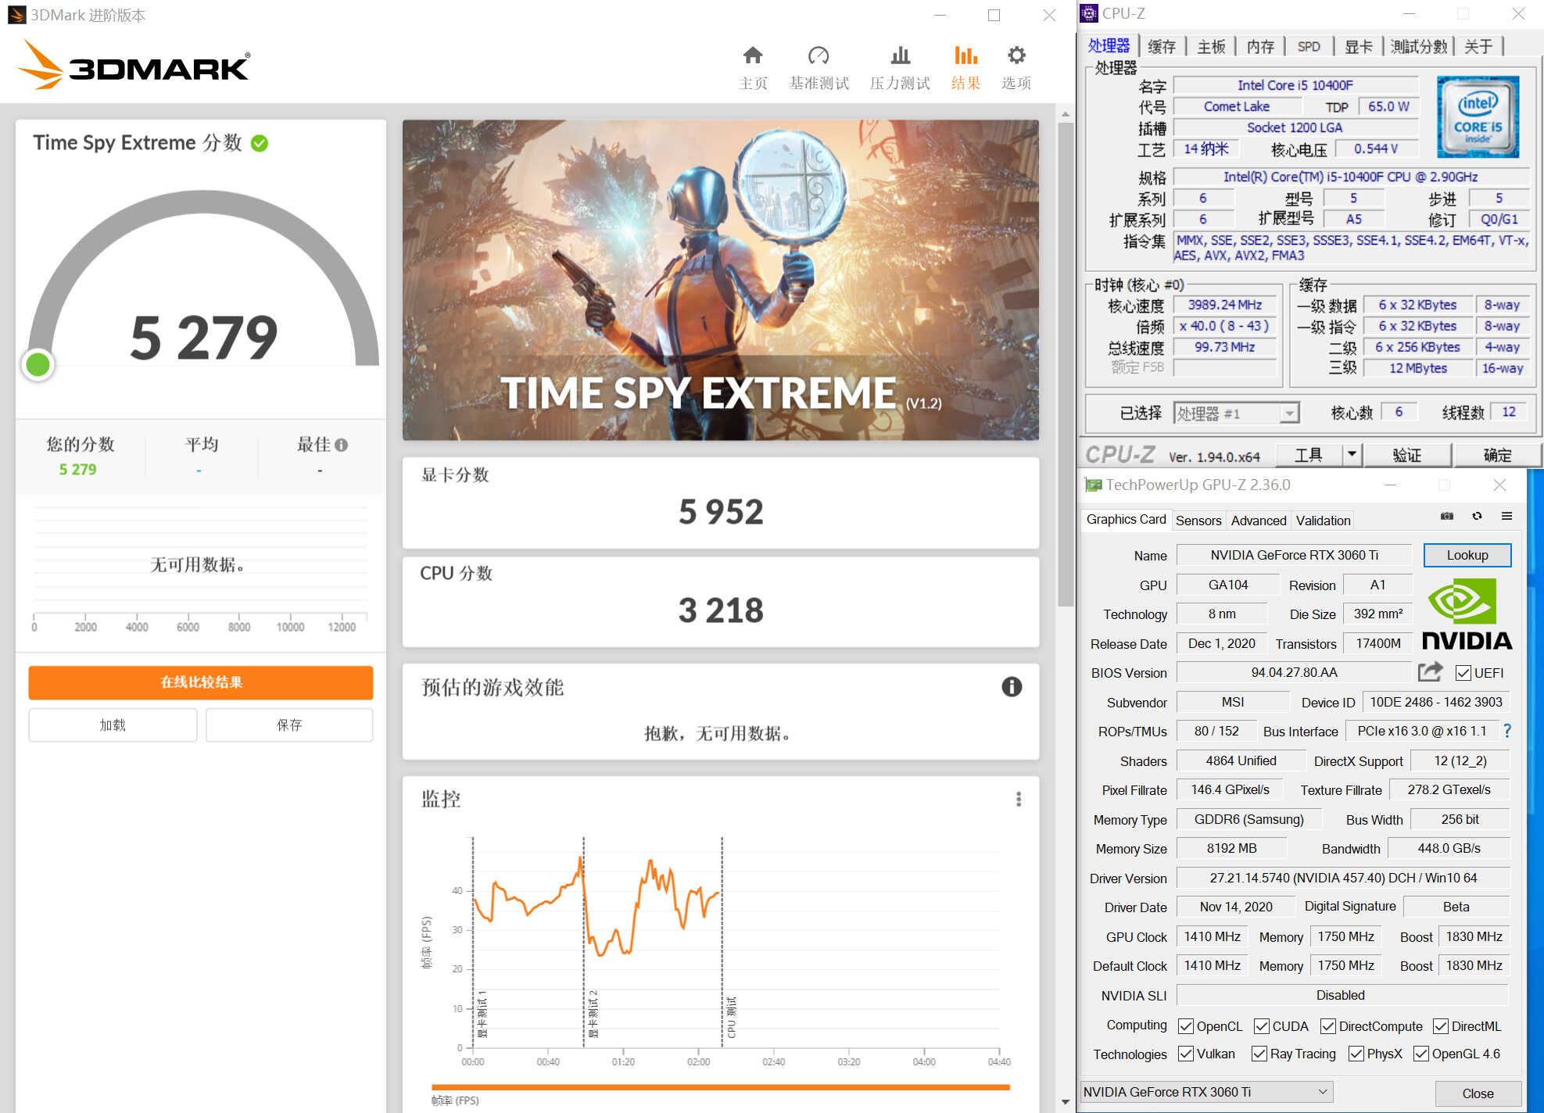Click the CPU 测试 marker on the chart
This screenshot has height=1113, width=1544.
point(732,1017)
